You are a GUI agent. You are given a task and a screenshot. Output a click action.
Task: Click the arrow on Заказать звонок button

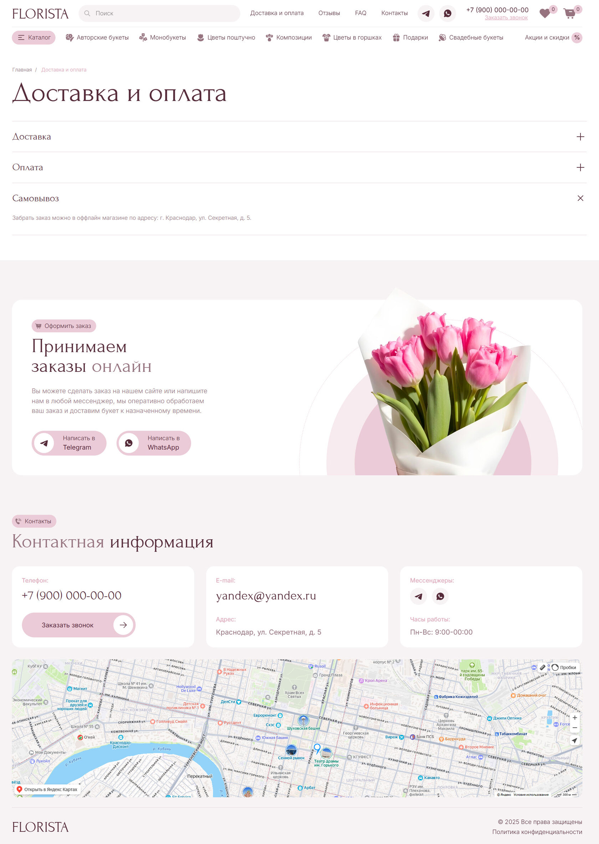click(x=123, y=625)
